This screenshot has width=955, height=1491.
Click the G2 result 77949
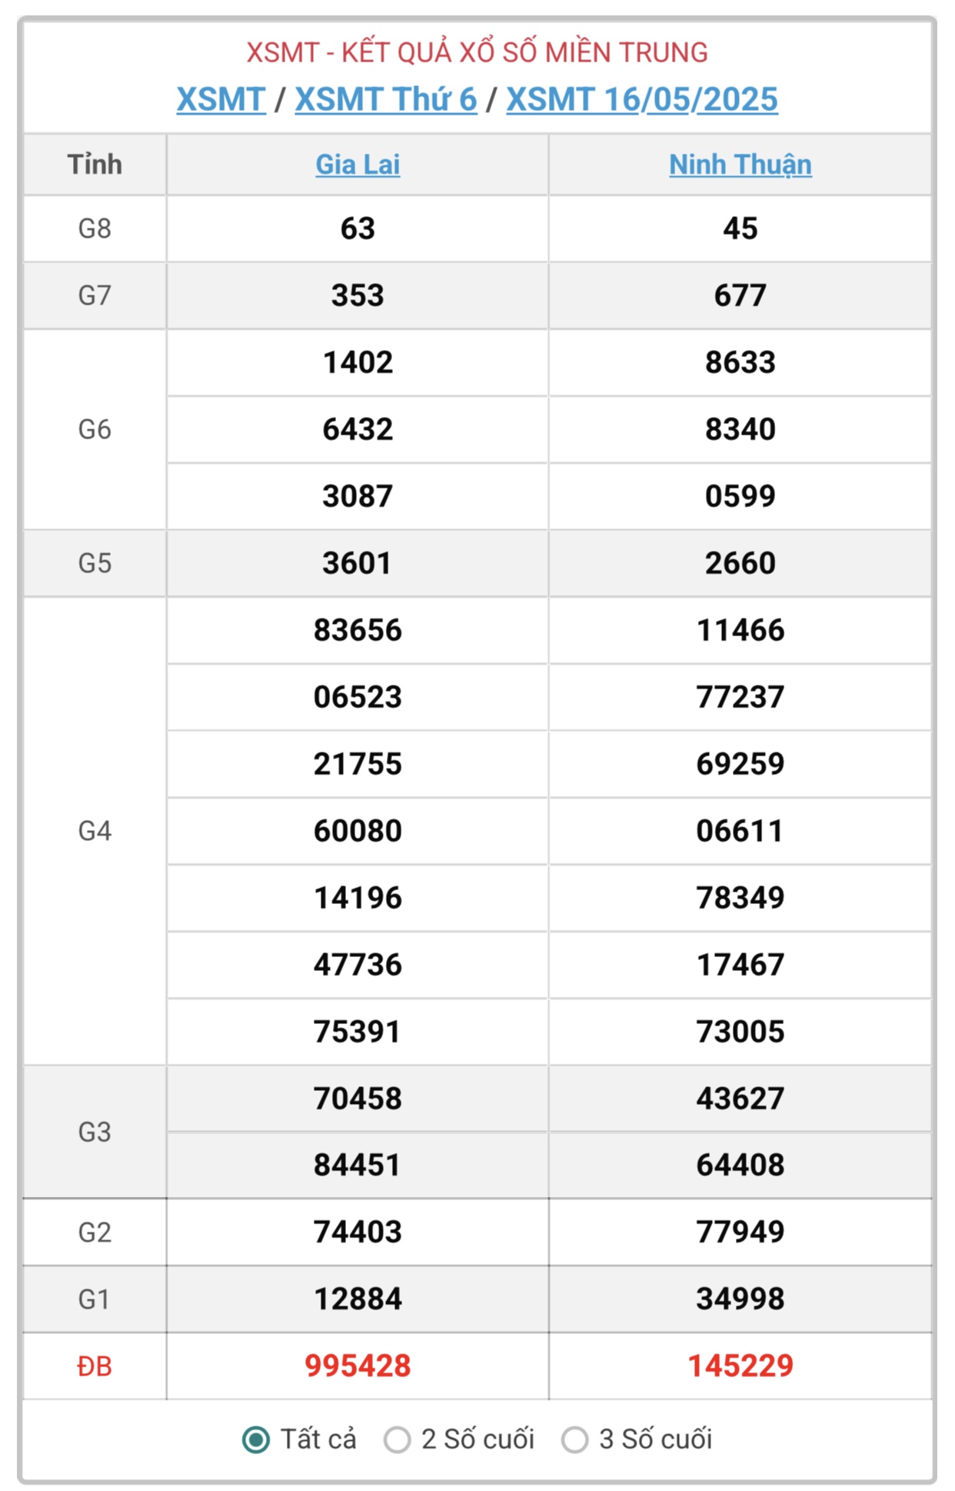click(740, 1232)
